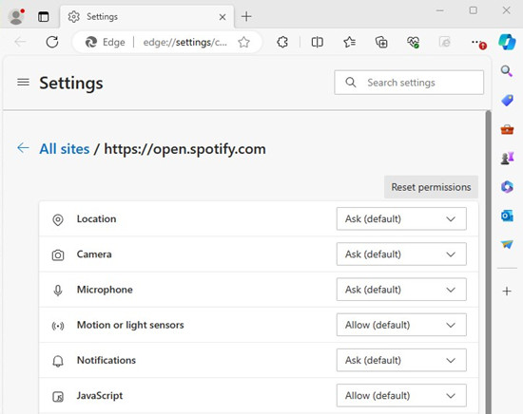Add this page to favorites star

coord(243,43)
